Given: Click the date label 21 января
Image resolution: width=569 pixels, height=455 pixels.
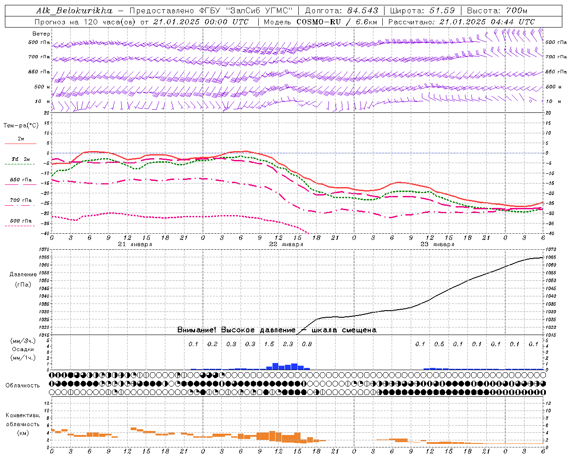Looking at the screenshot, I should tap(135, 244).
